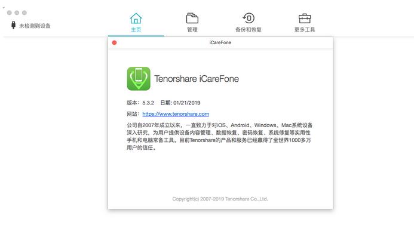Click the green iCareFone app logo

click(139, 79)
